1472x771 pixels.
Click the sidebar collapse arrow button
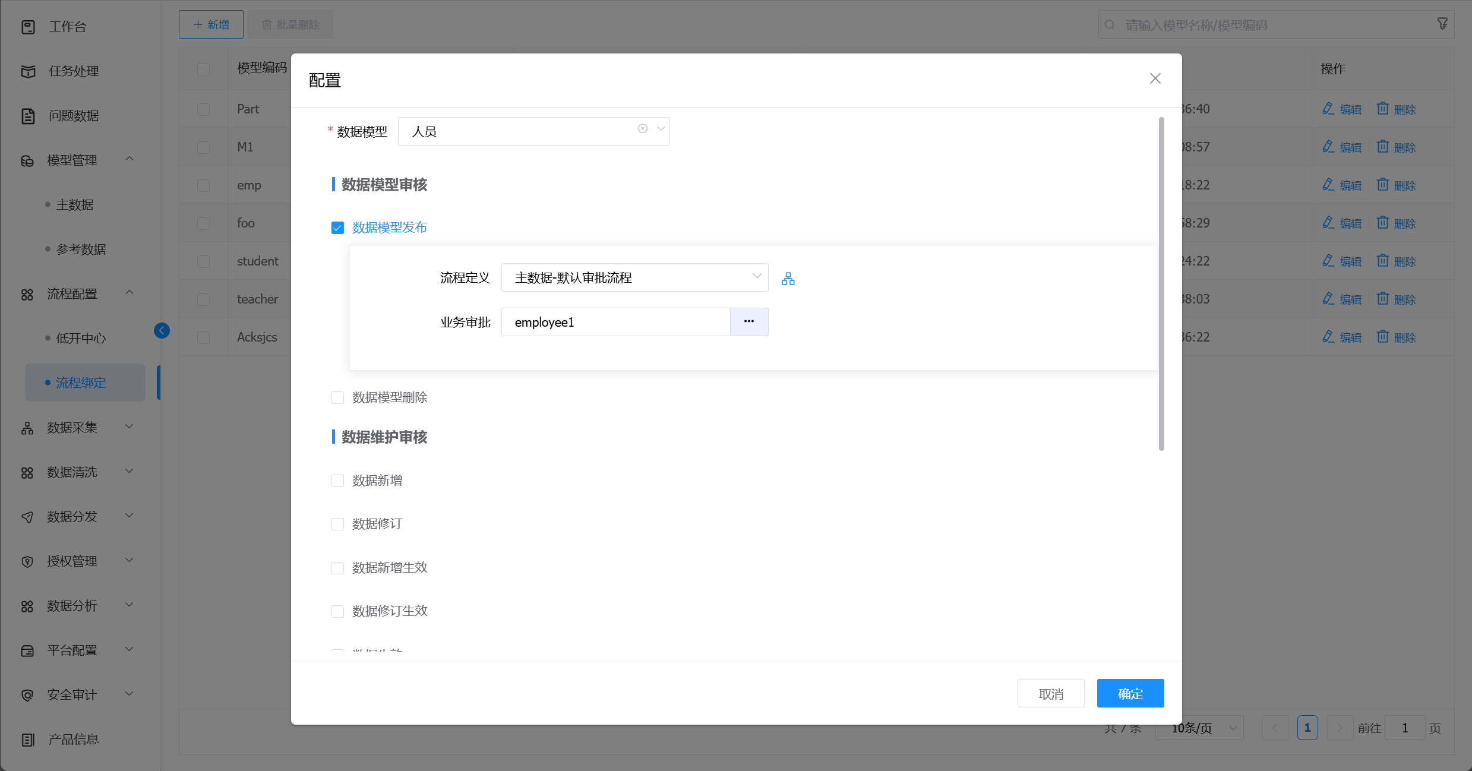[x=162, y=331]
